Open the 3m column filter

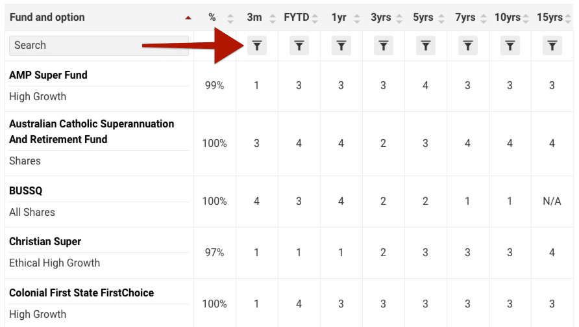pos(257,46)
